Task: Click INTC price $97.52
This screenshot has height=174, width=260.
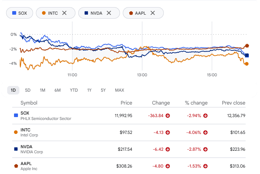Action: pos(126,132)
